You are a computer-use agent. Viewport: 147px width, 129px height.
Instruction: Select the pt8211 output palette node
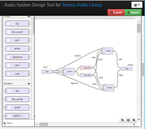(17, 116)
